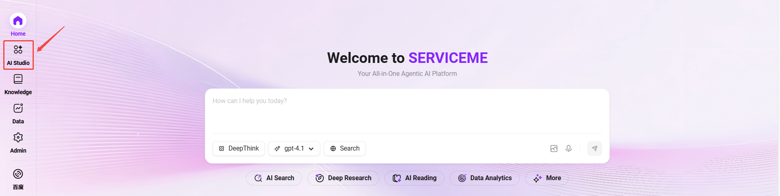Launch Deep Research mode
Screen dimensions: 780x196
point(343,178)
